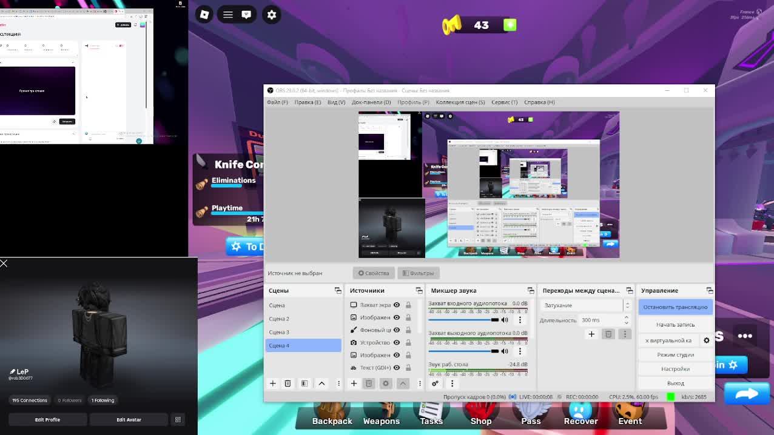The height and width of the screenshot is (435, 774).
Task: Toggle visibility of Фоновый цвет source
Action: tap(397, 330)
